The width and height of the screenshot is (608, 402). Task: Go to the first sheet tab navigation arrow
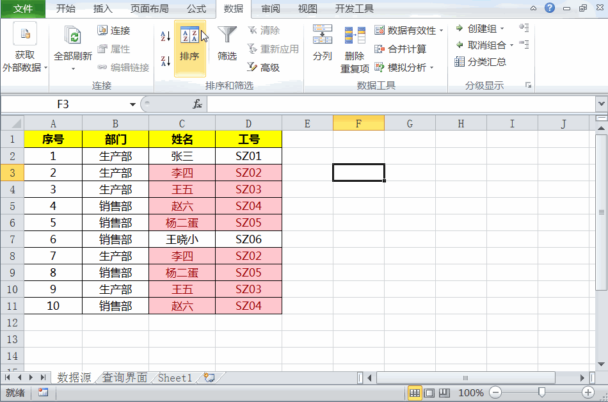pyautogui.click(x=8, y=377)
